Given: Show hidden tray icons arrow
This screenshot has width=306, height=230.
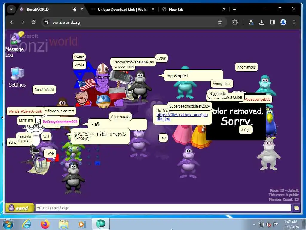Looking at the screenshot, I should [254, 224].
